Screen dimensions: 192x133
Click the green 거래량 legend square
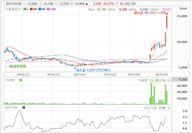point(21,80)
